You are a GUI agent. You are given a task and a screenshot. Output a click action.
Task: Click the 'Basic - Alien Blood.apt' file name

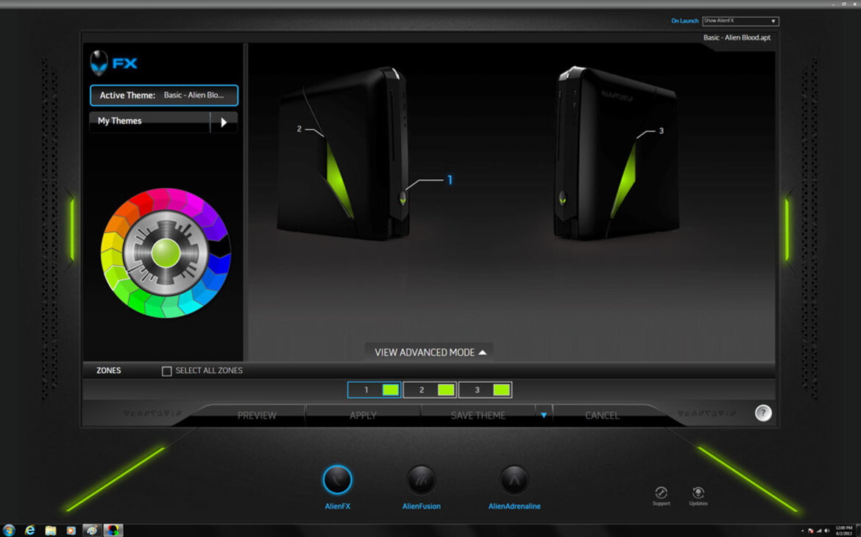737,37
